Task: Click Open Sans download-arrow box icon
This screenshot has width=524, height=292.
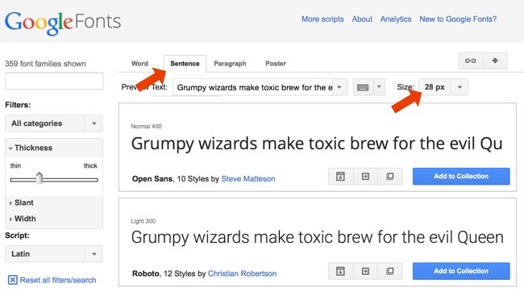Action: tap(340, 177)
